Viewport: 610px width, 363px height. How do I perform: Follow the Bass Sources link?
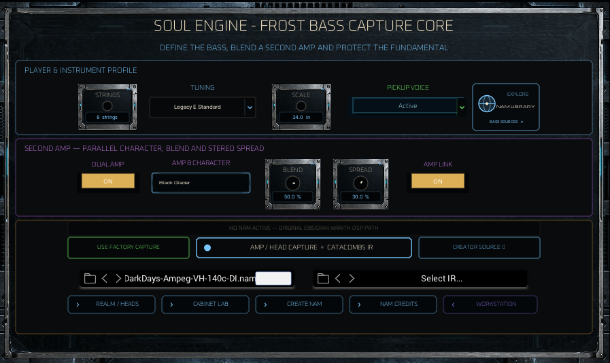[x=506, y=122]
